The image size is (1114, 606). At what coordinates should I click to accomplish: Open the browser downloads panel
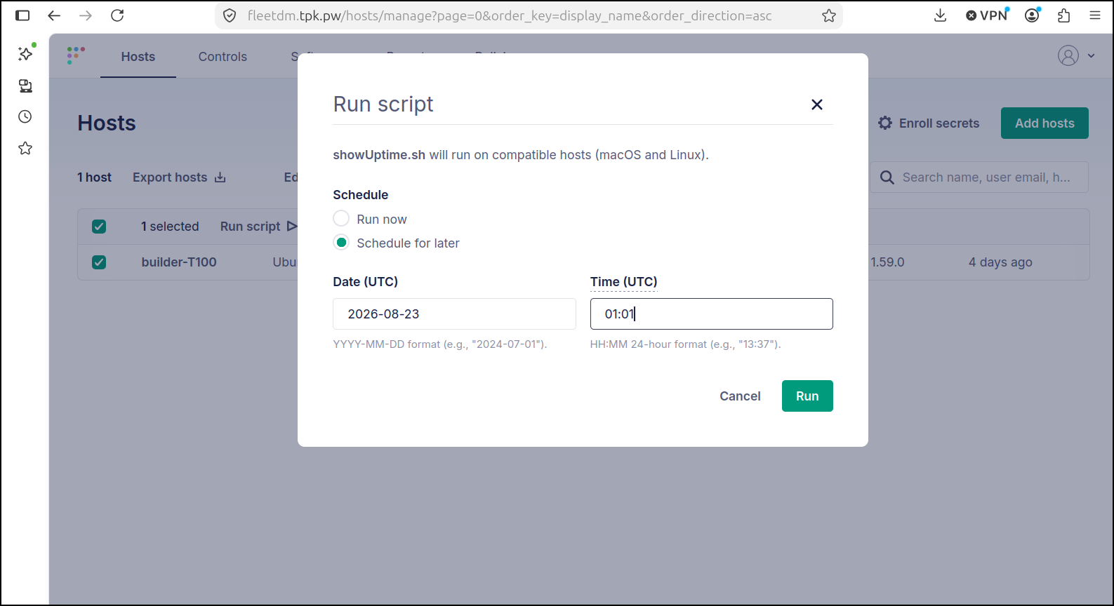coord(941,15)
